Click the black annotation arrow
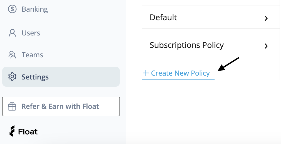 [228, 64]
